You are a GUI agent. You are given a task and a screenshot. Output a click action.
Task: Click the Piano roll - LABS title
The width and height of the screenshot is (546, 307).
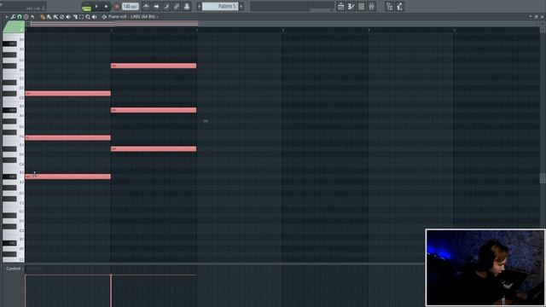click(x=131, y=17)
